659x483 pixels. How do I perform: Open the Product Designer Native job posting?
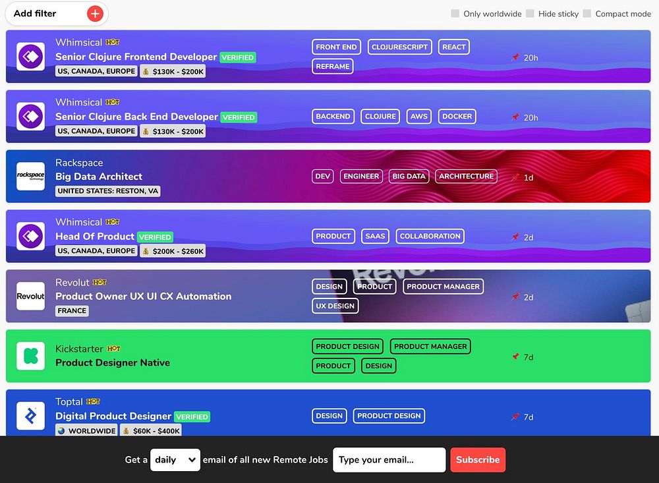113,362
